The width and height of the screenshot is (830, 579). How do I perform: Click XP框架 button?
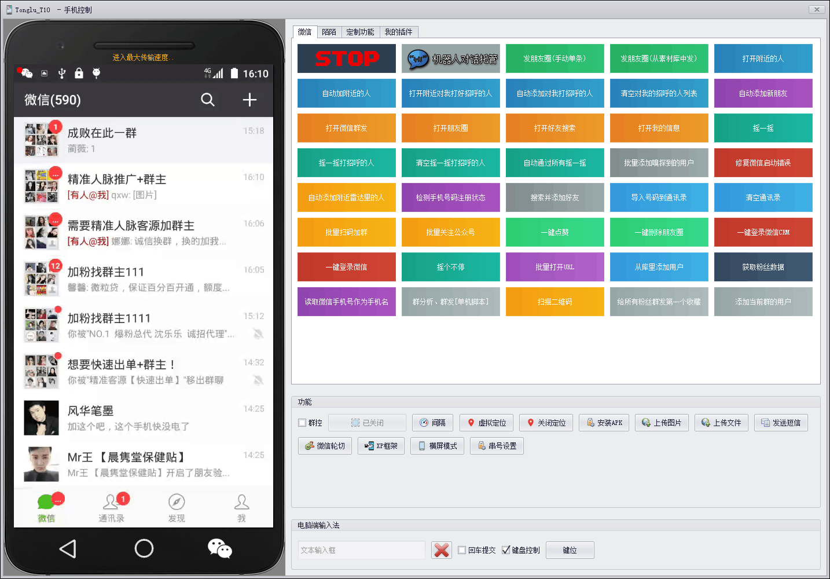tap(381, 446)
